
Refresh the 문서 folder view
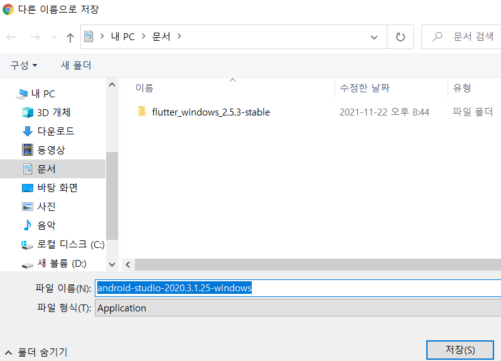pyautogui.click(x=400, y=37)
